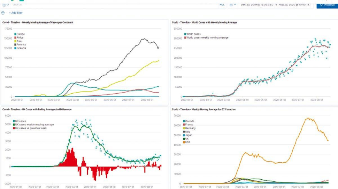Viewport: 338px width, 189px height.
Task: Click the Refresh button
Action: click(x=327, y=5)
